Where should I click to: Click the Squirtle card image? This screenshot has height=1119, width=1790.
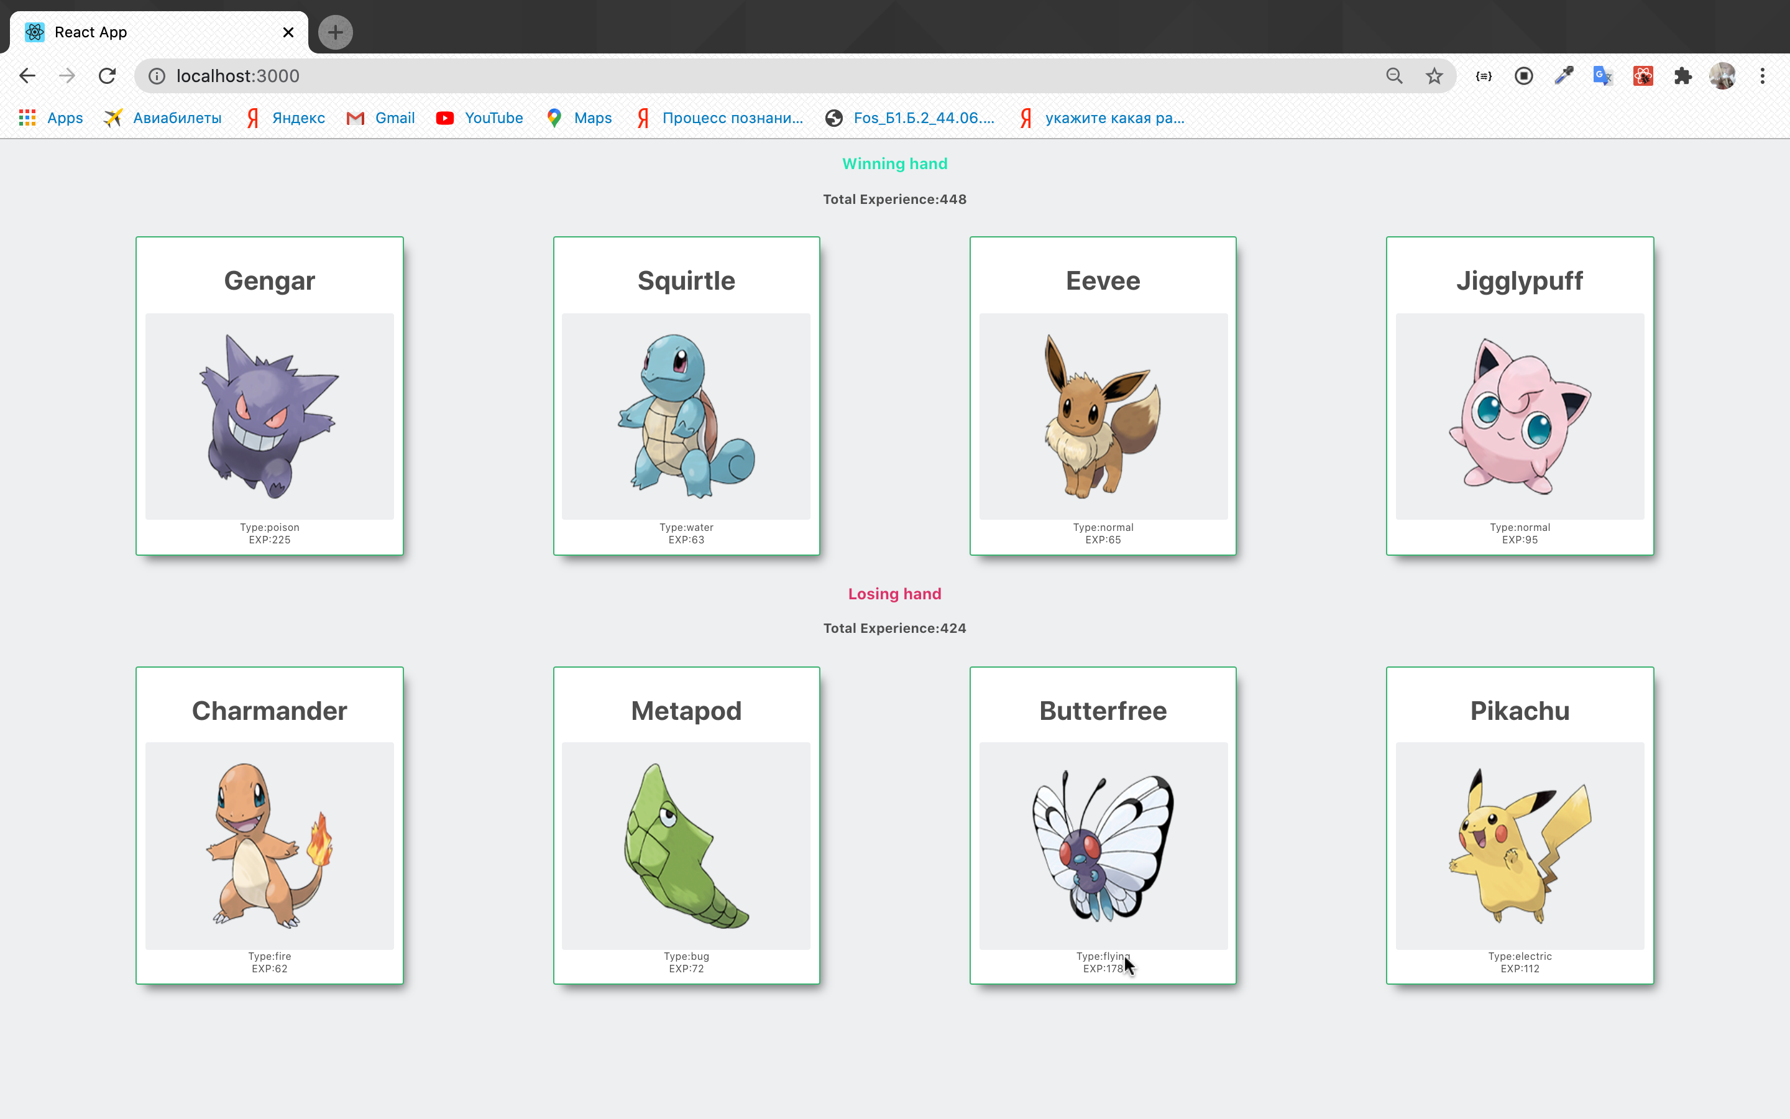pos(686,417)
